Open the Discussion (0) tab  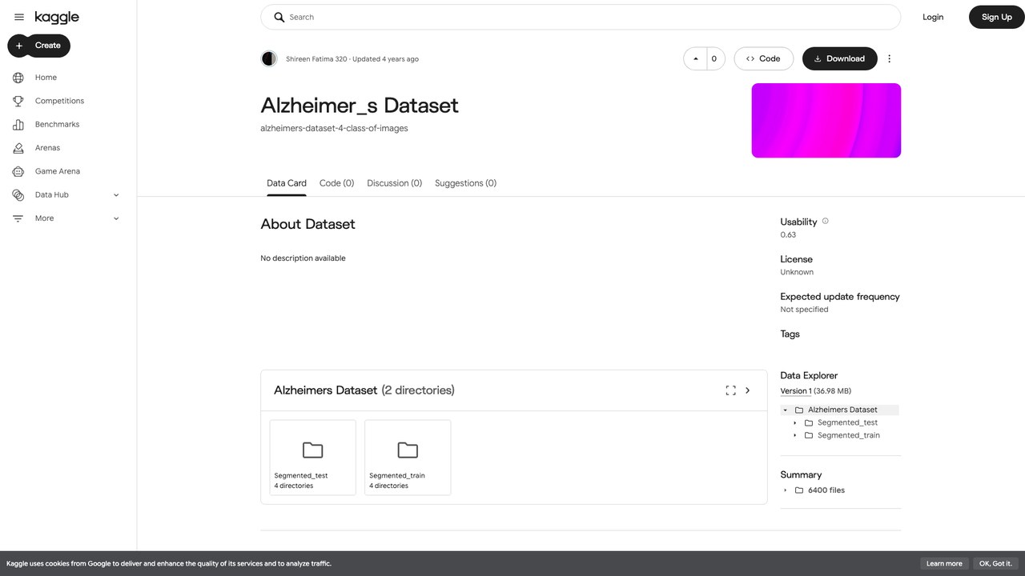(394, 183)
